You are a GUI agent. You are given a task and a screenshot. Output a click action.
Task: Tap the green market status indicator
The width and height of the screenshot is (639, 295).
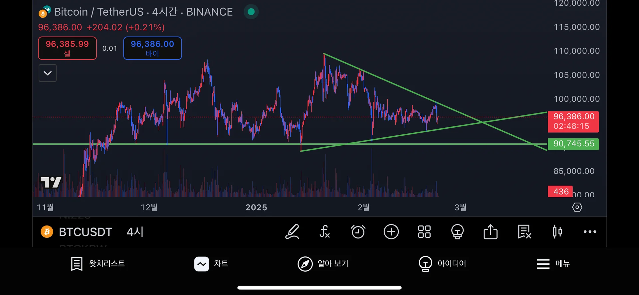pyautogui.click(x=251, y=12)
